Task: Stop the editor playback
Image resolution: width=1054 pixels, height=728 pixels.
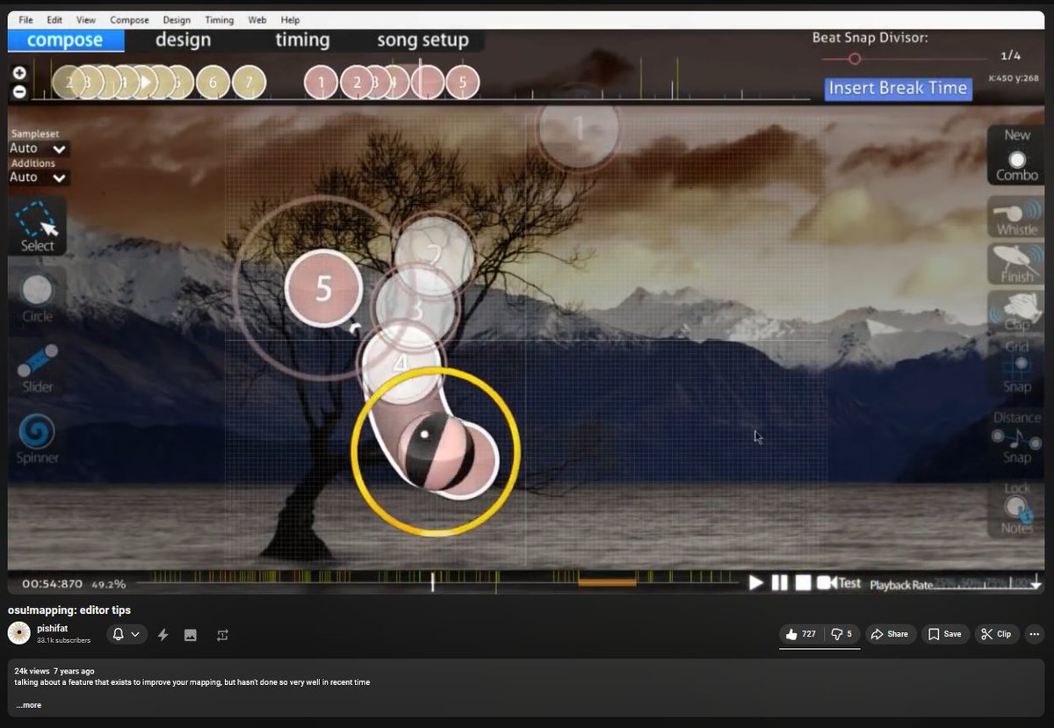Action: 803,582
